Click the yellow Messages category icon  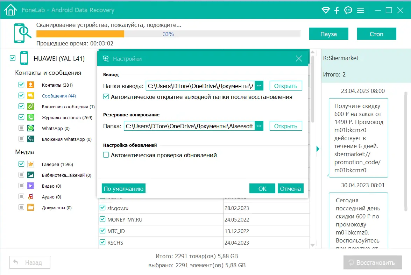pyautogui.click(x=31, y=96)
